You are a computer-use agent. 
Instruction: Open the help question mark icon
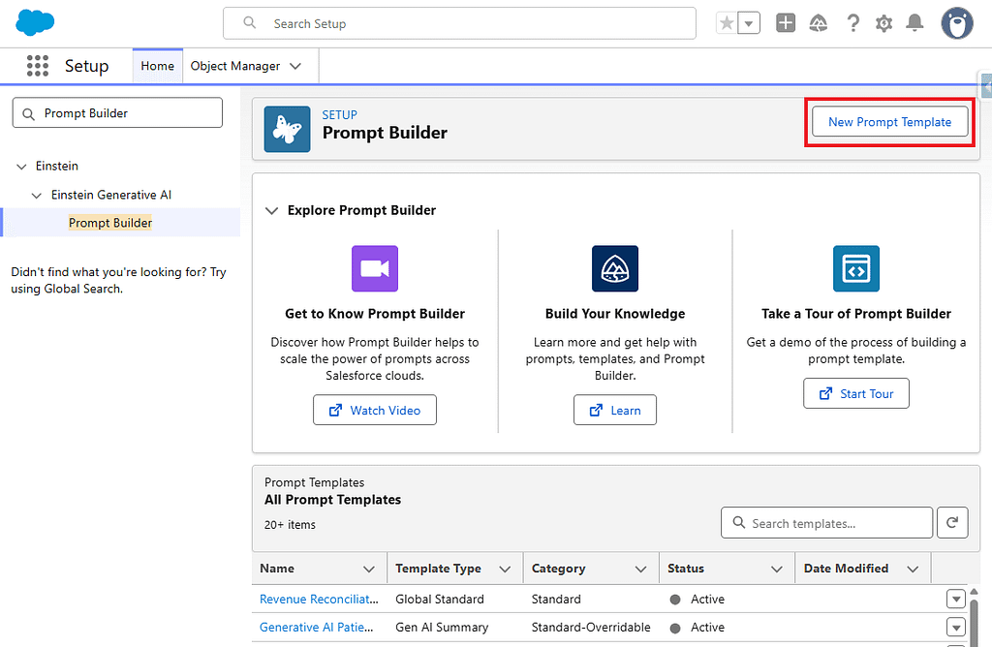point(852,23)
